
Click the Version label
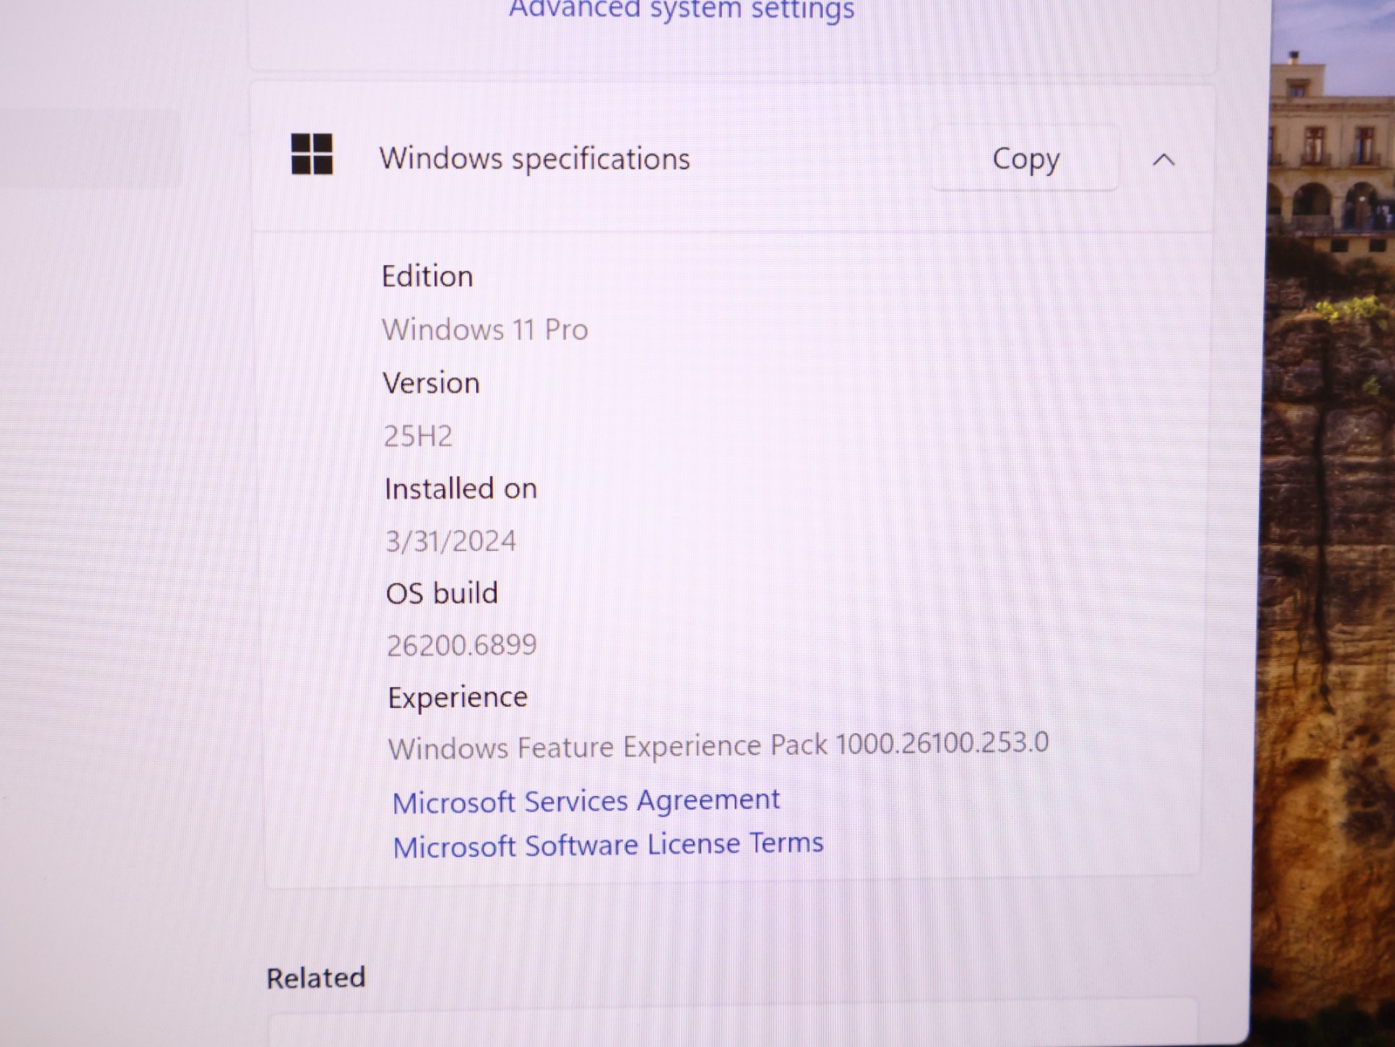pos(431,383)
